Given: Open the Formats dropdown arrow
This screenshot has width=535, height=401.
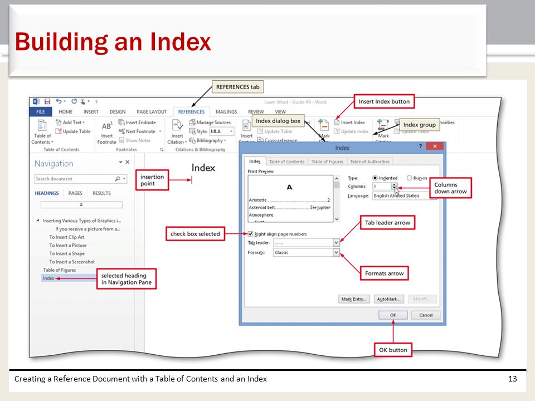Looking at the screenshot, I should pyautogui.click(x=336, y=252).
